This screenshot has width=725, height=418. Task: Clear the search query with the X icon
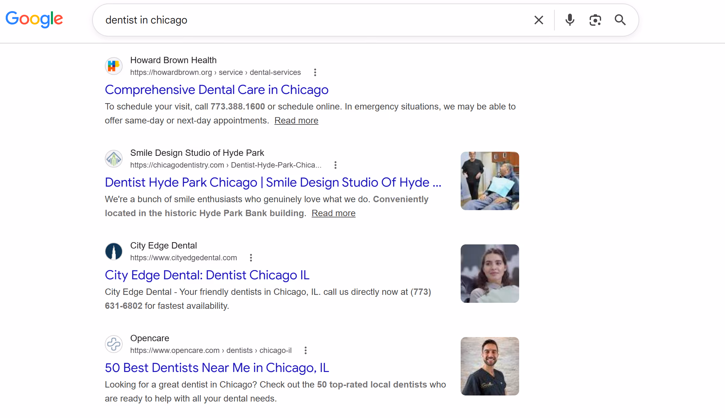(x=539, y=20)
